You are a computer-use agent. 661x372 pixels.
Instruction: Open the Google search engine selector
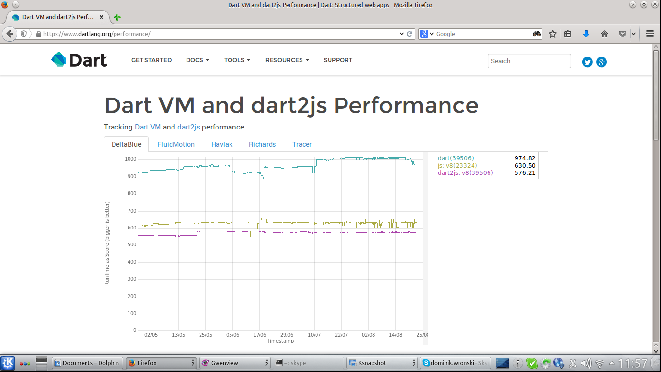pyautogui.click(x=427, y=34)
